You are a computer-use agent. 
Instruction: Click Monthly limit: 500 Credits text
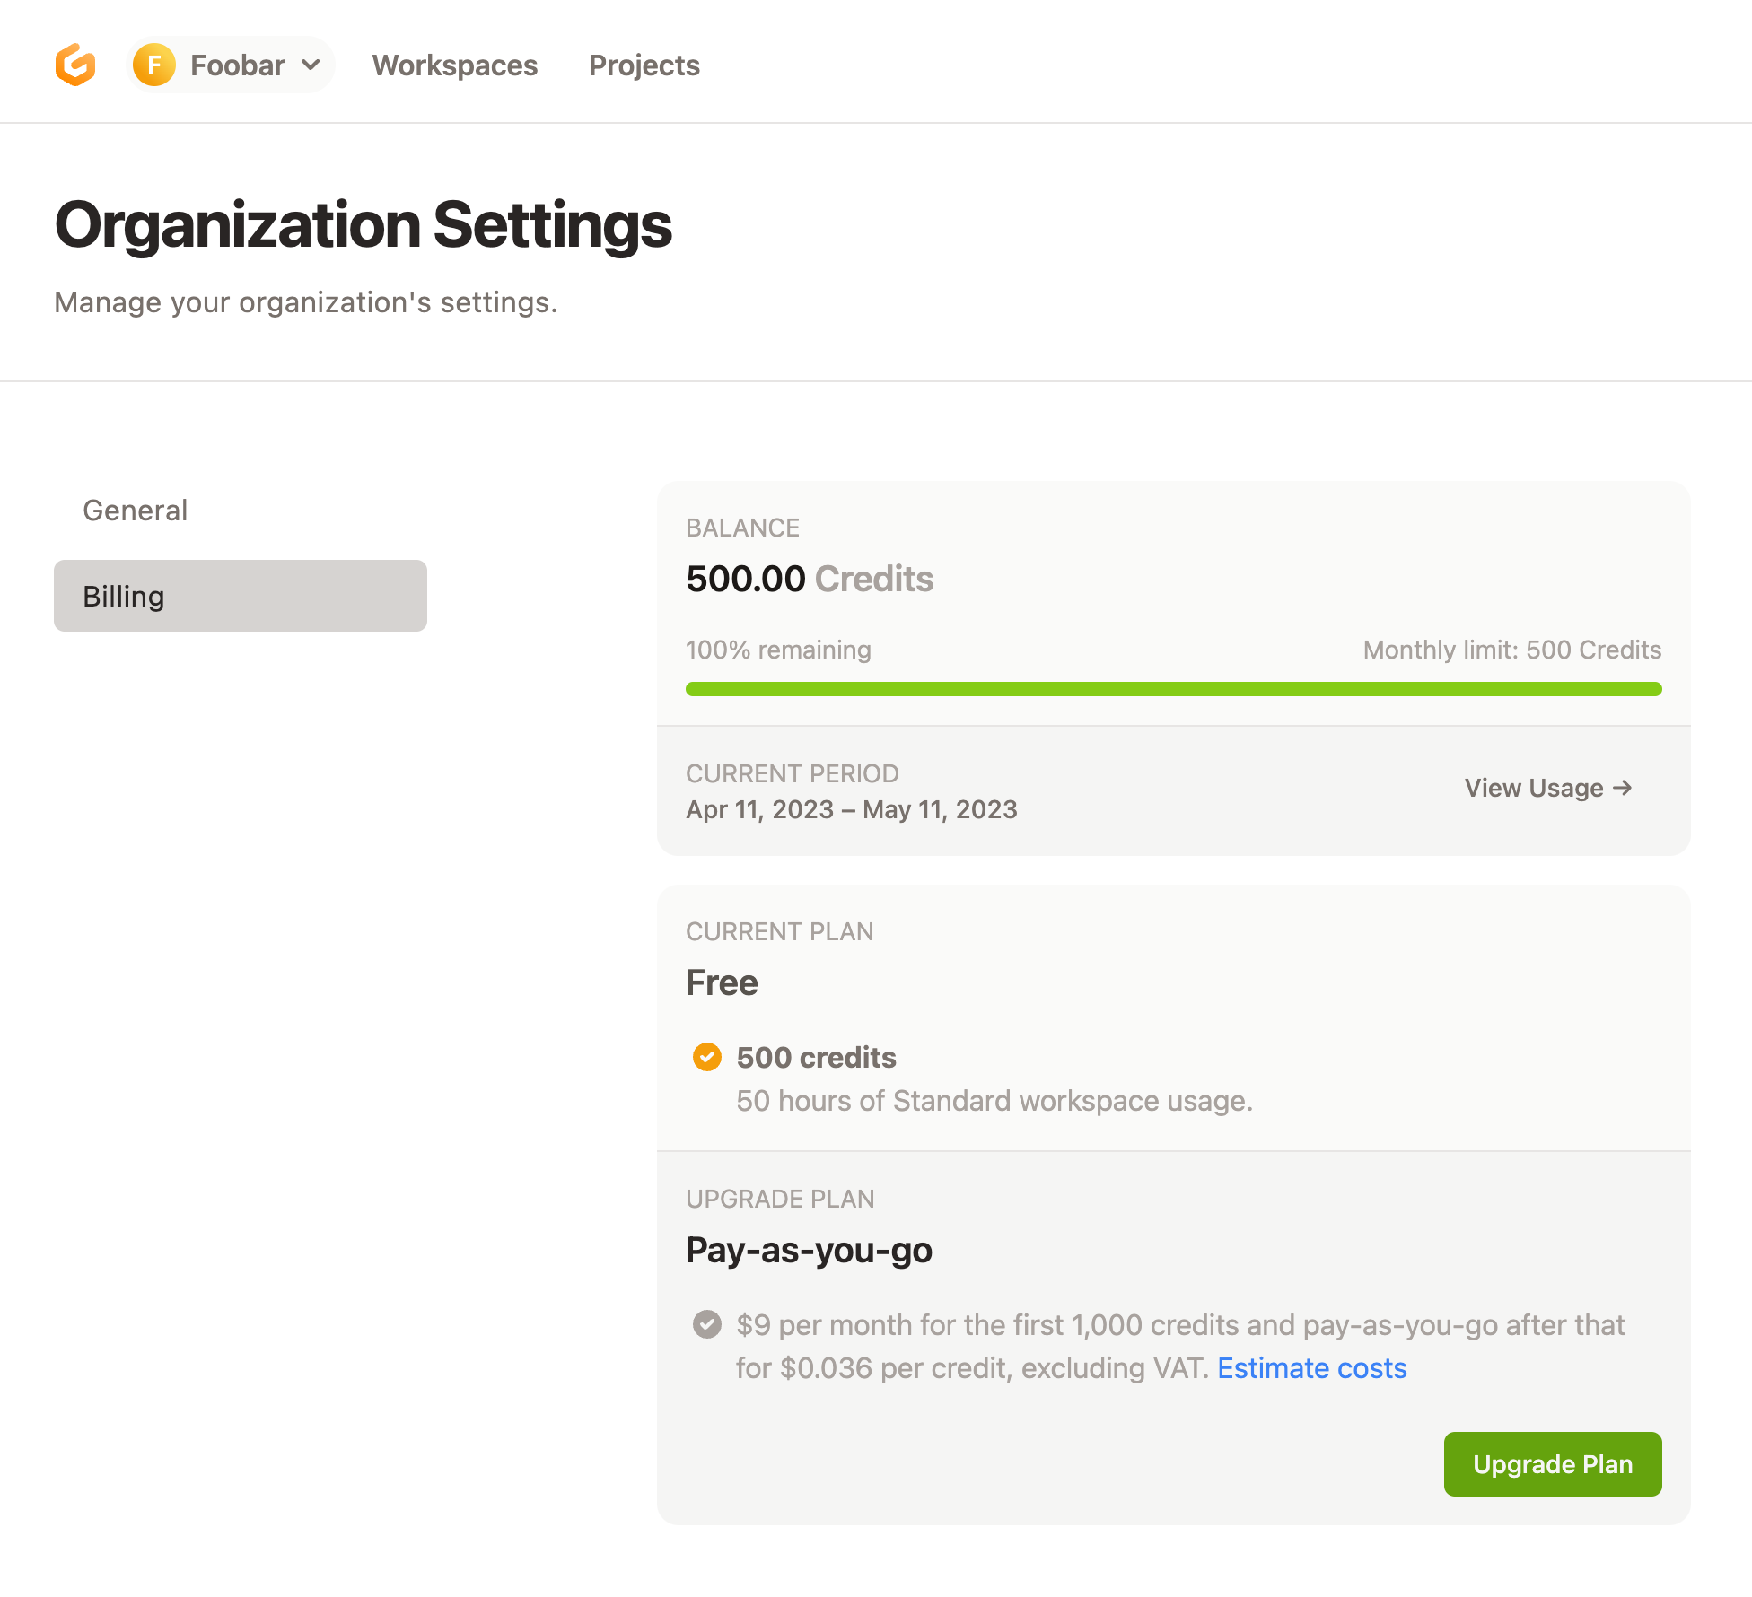click(1512, 650)
